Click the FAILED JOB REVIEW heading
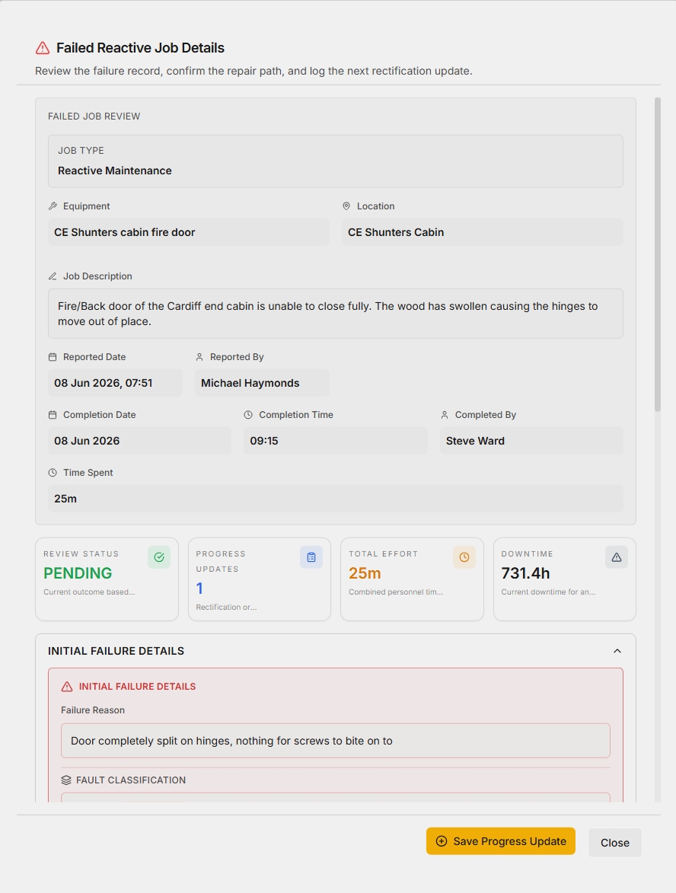This screenshot has height=893, width=676. click(x=94, y=116)
